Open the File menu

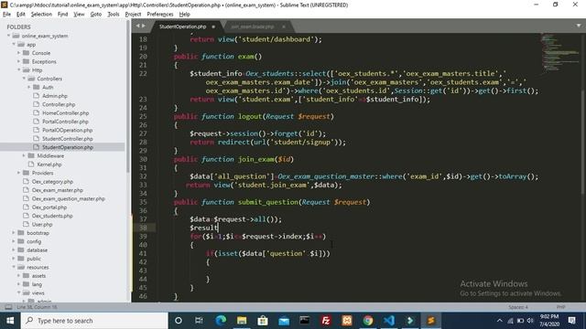pyautogui.click(x=6, y=15)
